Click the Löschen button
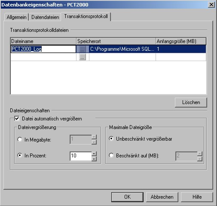Image resolution: width=217 pixels, height=206 pixels. click(x=191, y=102)
